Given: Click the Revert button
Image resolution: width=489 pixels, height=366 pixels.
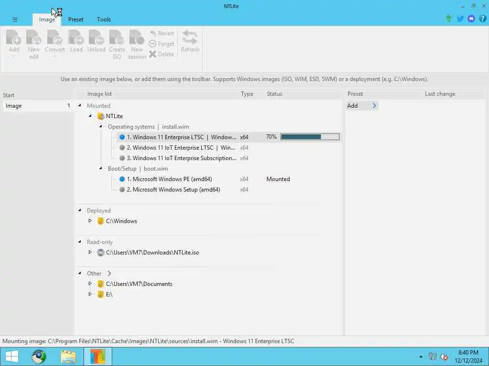Looking at the screenshot, I should [x=161, y=33].
